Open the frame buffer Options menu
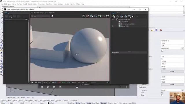 (x=52, y=13)
